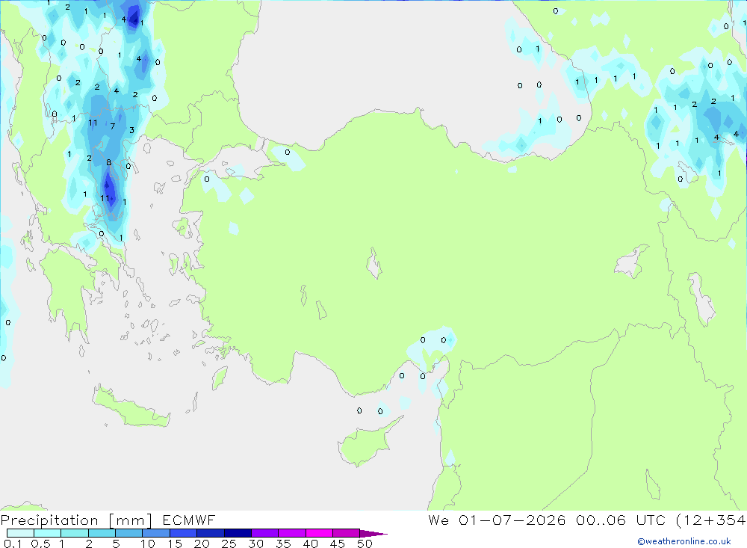Click the legend label '10'
The height and width of the screenshot is (548, 747).
coord(148,544)
